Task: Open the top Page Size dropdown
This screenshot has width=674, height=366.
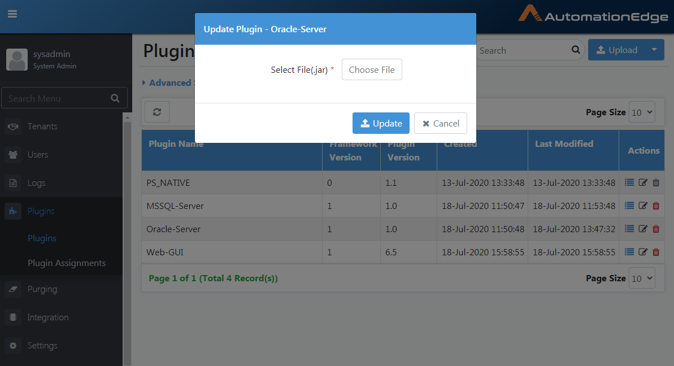Action: click(x=642, y=112)
